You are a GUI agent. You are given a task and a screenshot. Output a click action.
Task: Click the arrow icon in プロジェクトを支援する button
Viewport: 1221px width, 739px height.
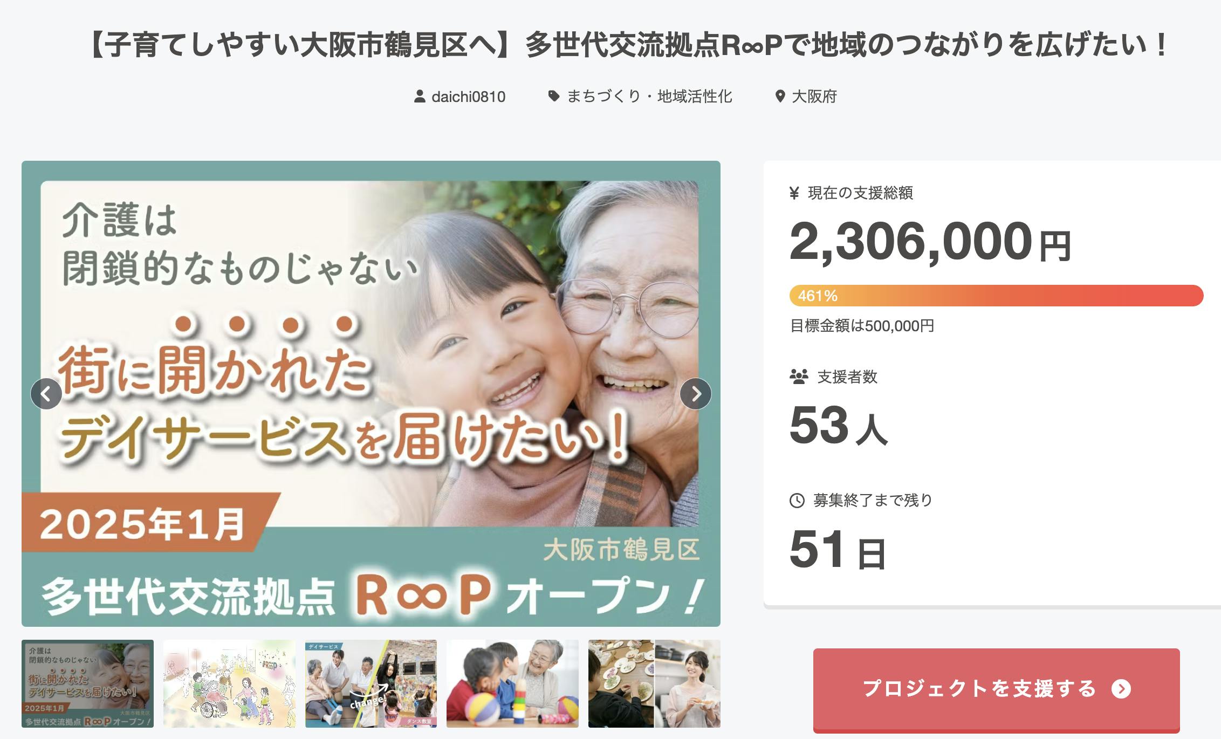tap(1121, 689)
